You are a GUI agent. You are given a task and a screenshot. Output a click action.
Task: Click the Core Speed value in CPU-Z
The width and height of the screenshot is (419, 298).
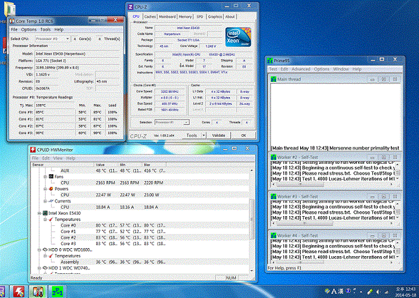click(x=169, y=91)
